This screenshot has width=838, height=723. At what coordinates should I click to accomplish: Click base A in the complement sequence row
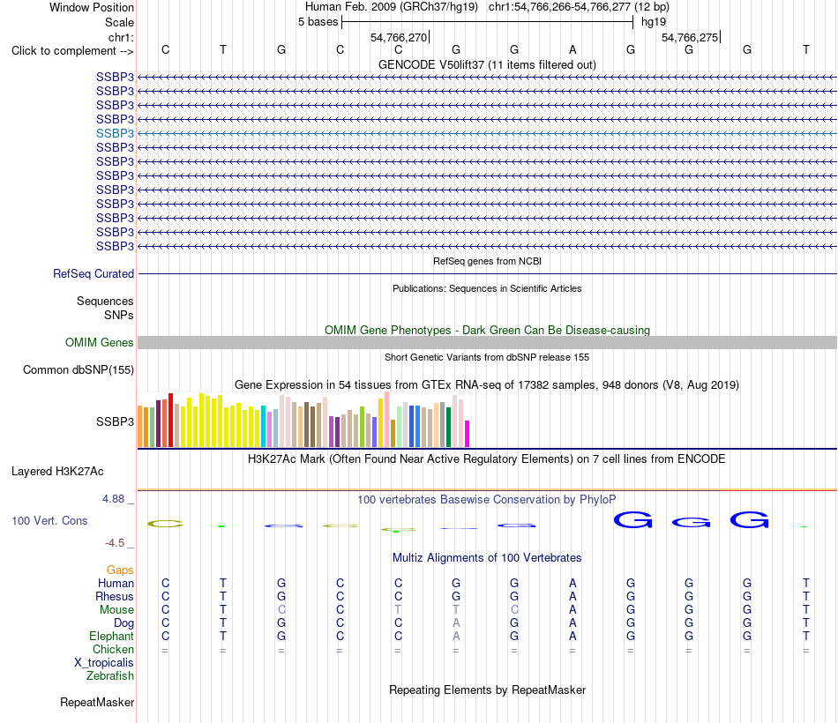[x=572, y=49]
